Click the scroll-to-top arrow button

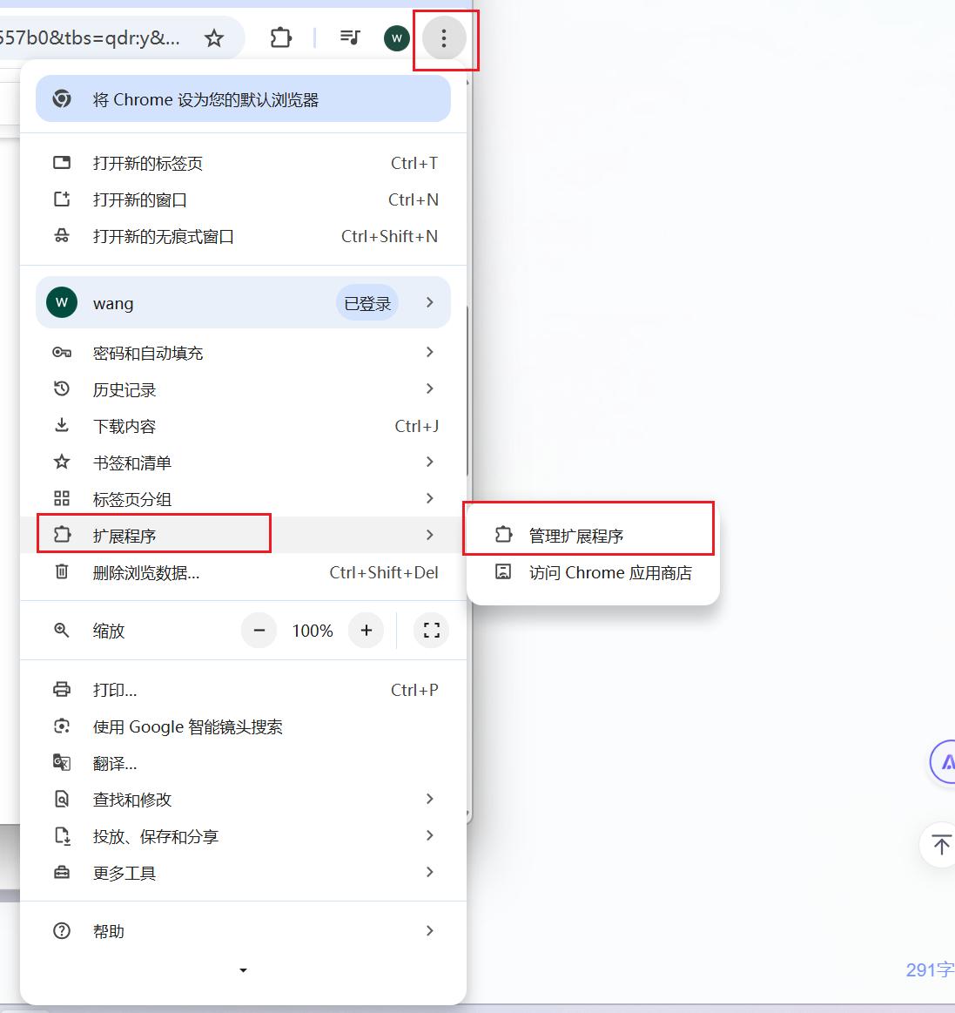click(941, 844)
